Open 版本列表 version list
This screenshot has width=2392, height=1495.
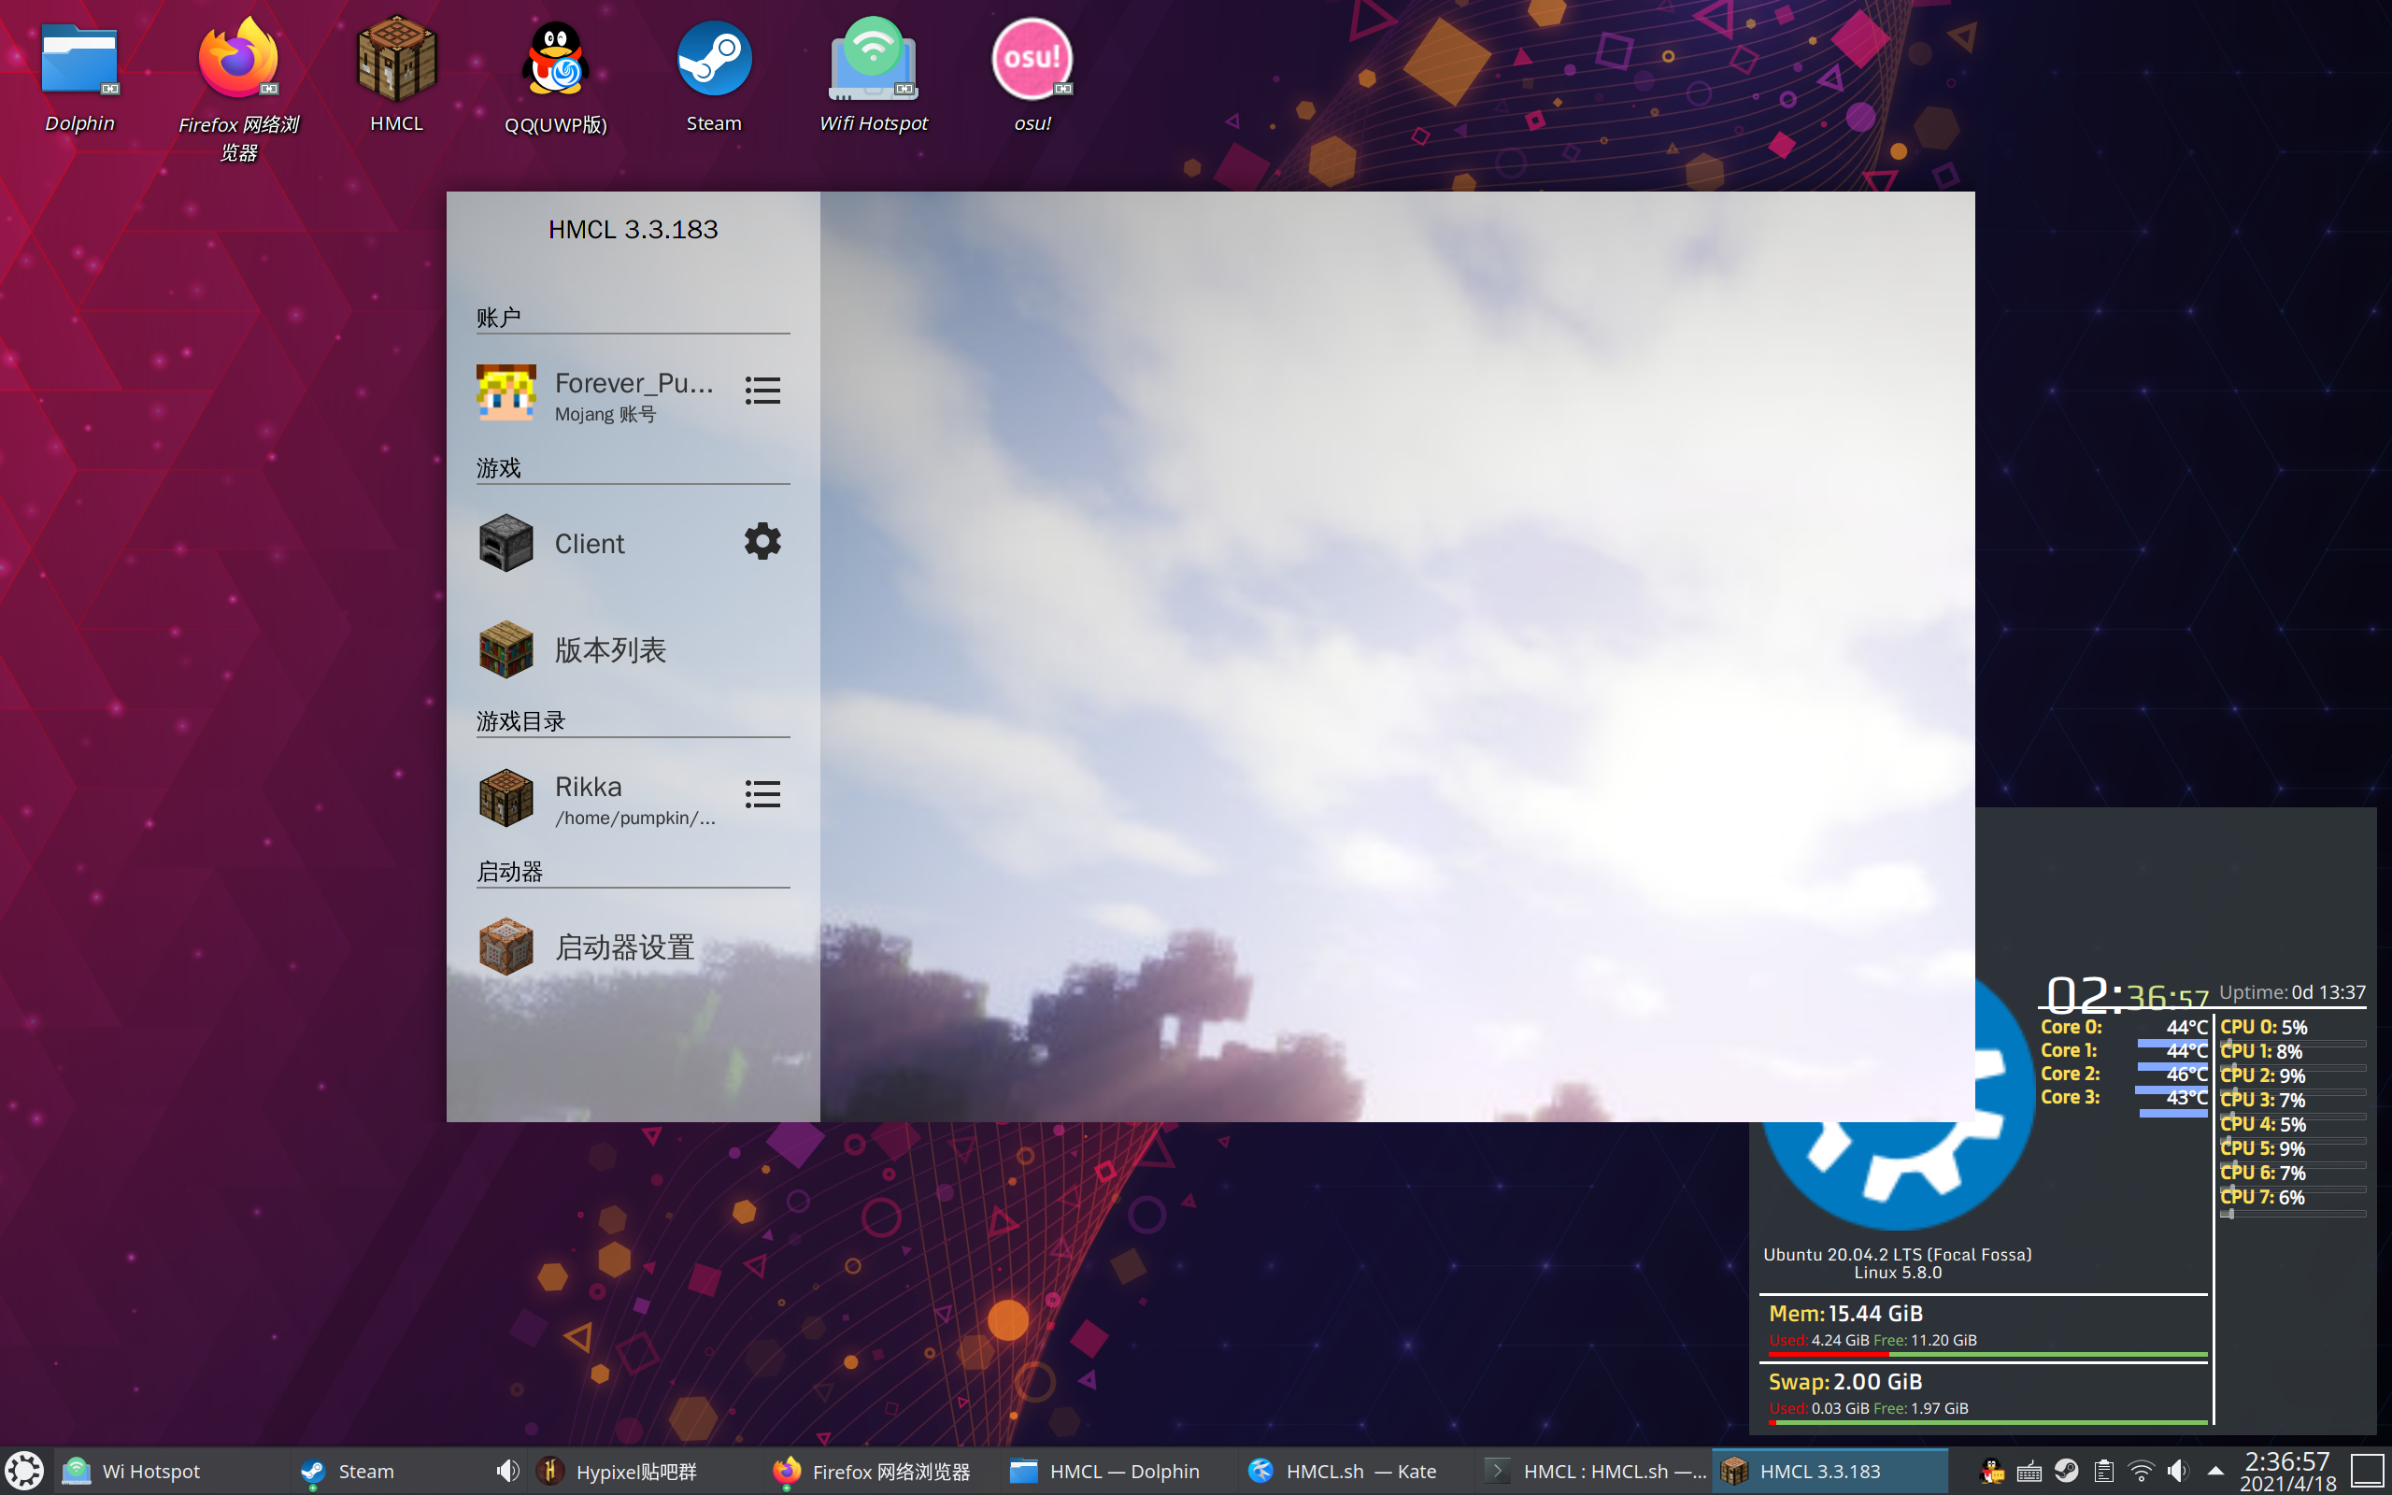pos(609,649)
